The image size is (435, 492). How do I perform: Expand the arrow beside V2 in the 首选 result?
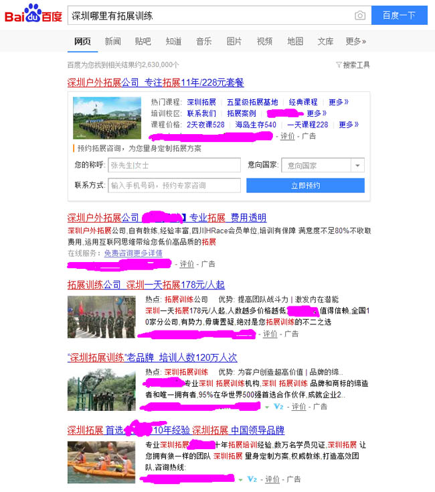[x=240, y=480]
